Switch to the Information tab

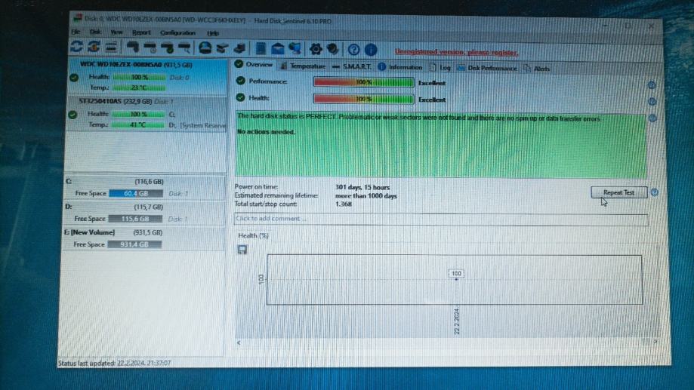point(400,67)
